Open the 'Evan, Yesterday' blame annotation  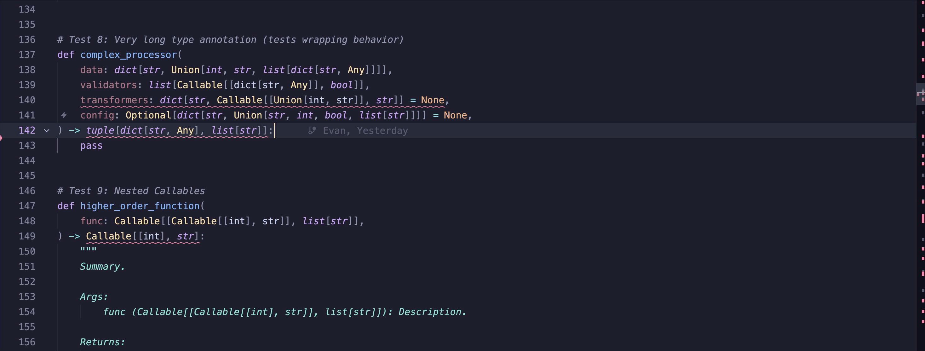coord(365,131)
